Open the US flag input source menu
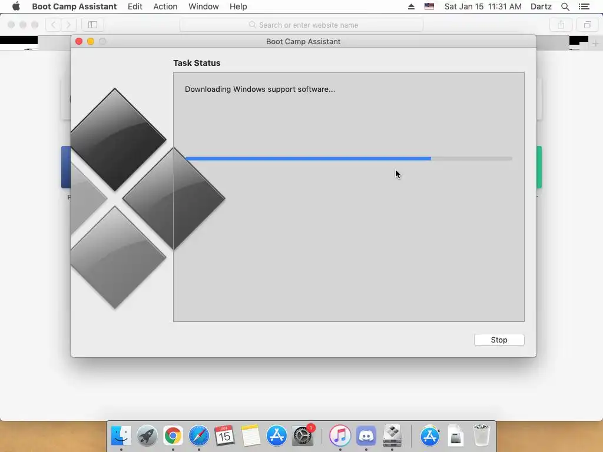Viewport: 603px width, 452px height. click(429, 6)
